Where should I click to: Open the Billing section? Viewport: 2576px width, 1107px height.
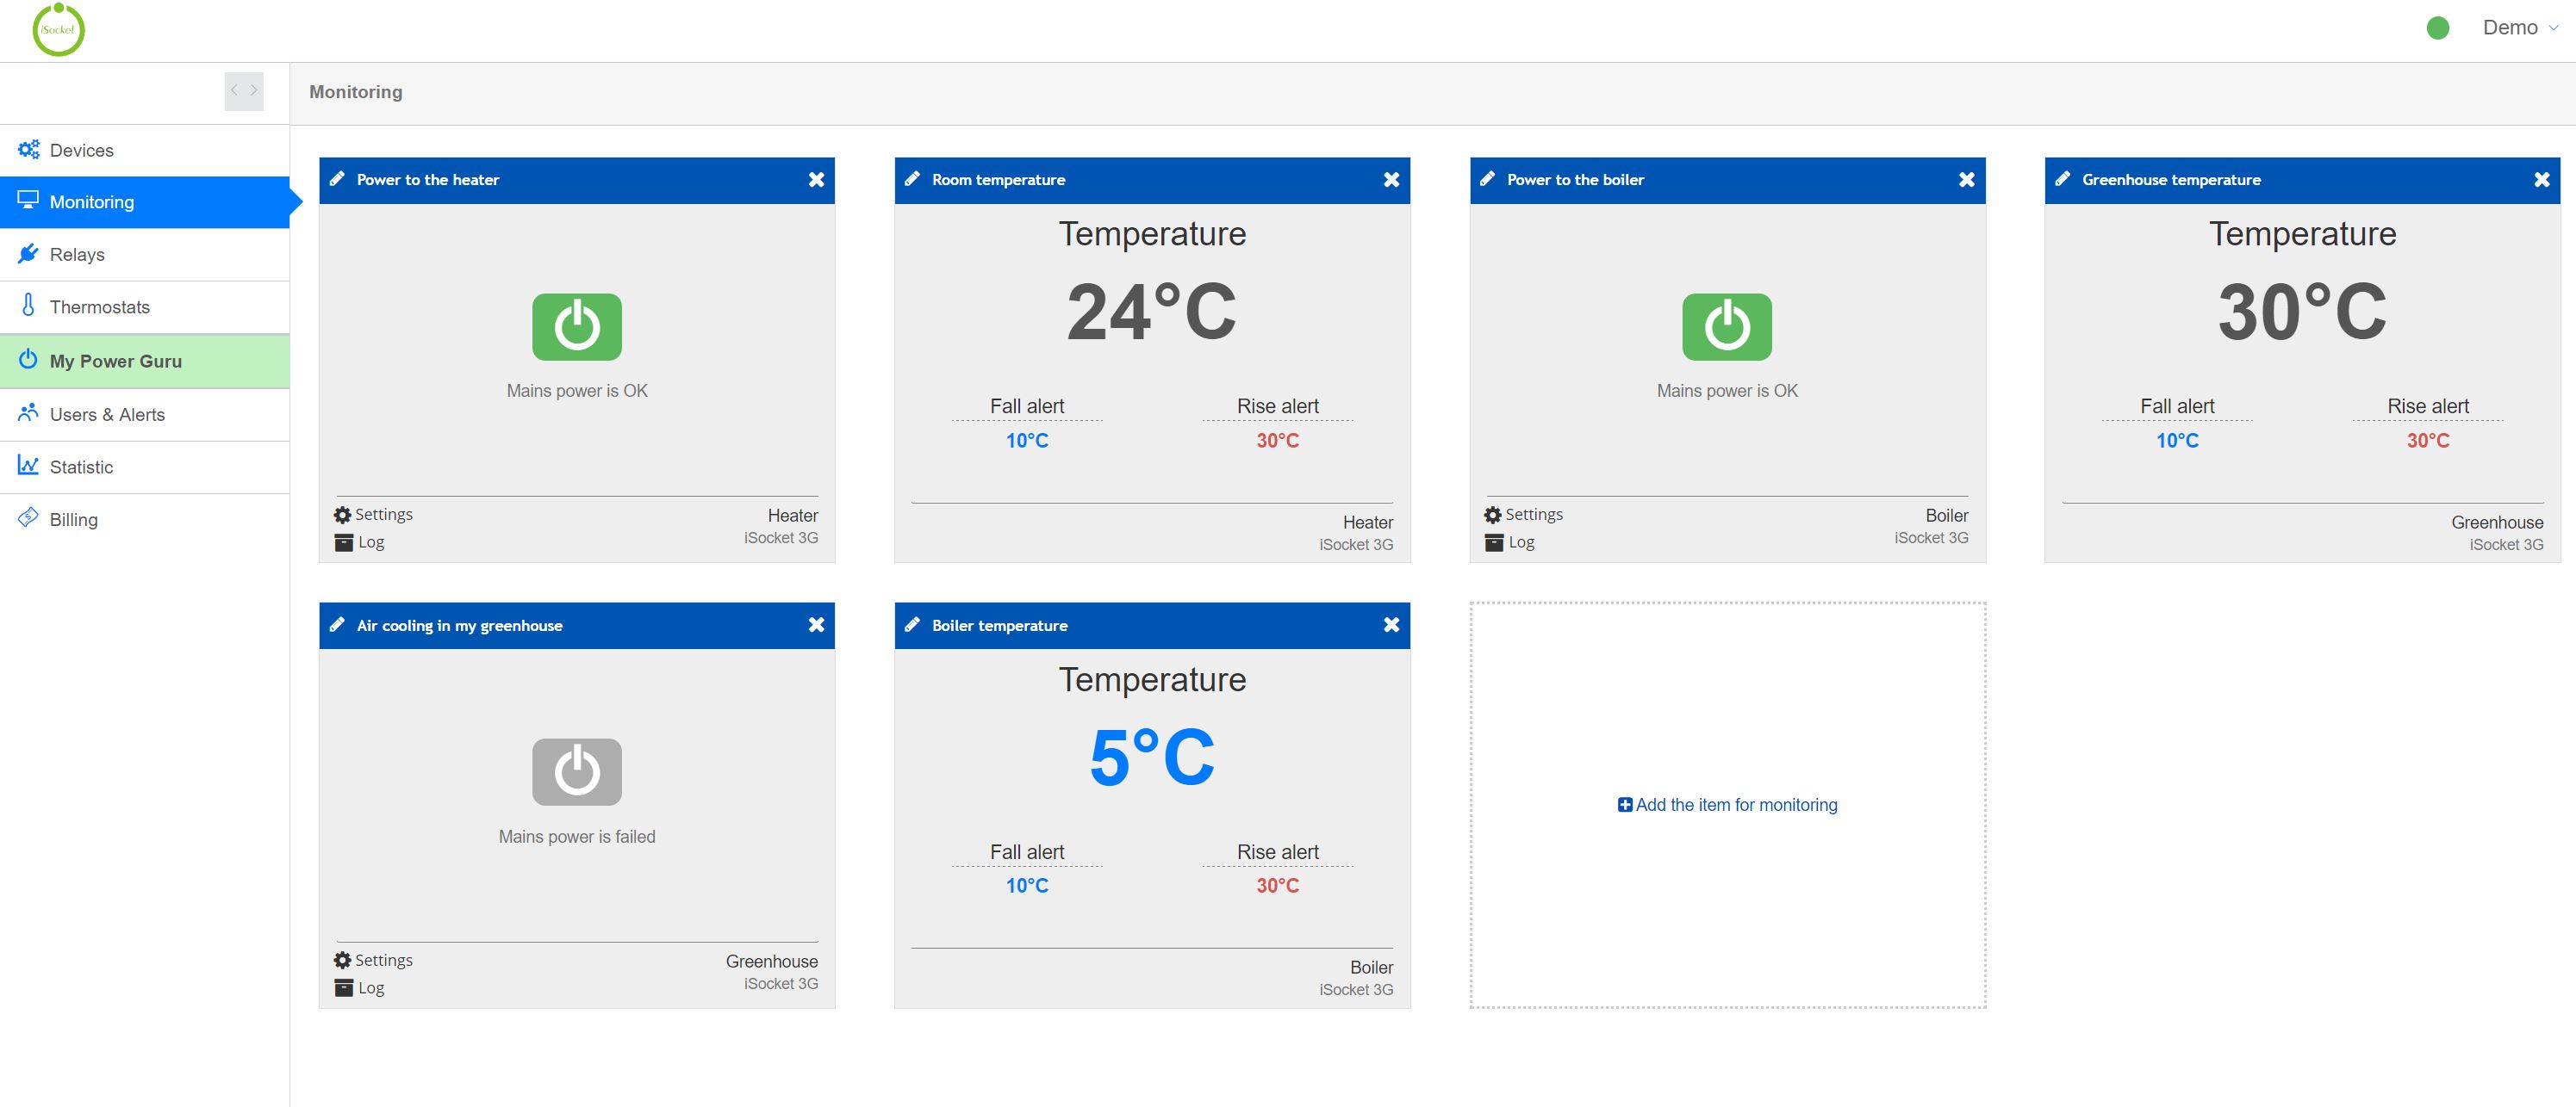(73, 518)
